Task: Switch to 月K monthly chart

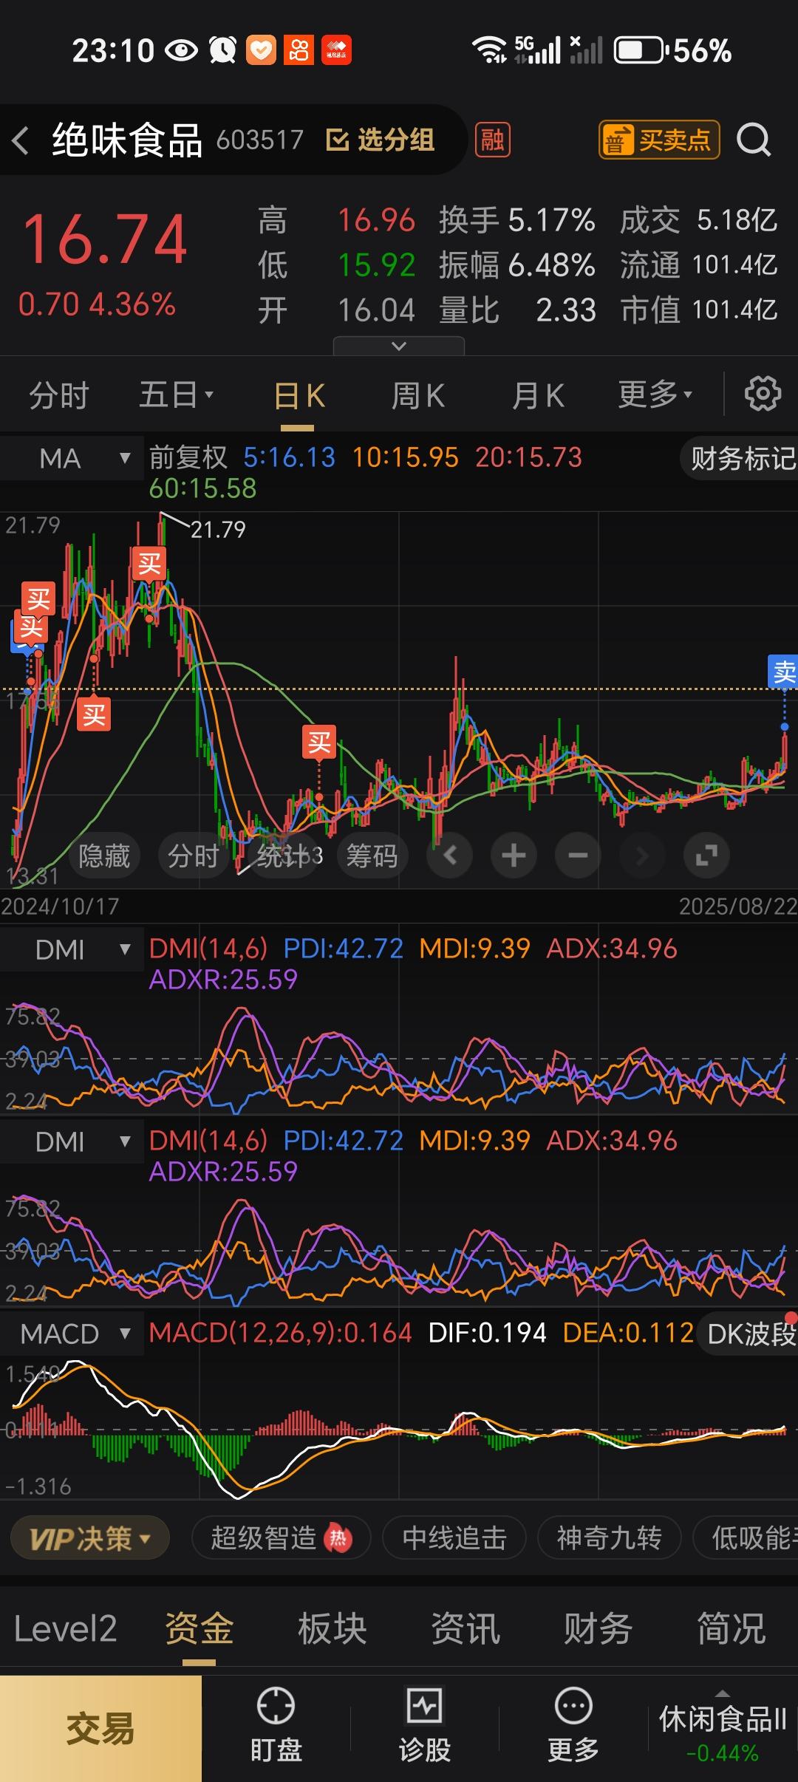Action: (539, 396)
